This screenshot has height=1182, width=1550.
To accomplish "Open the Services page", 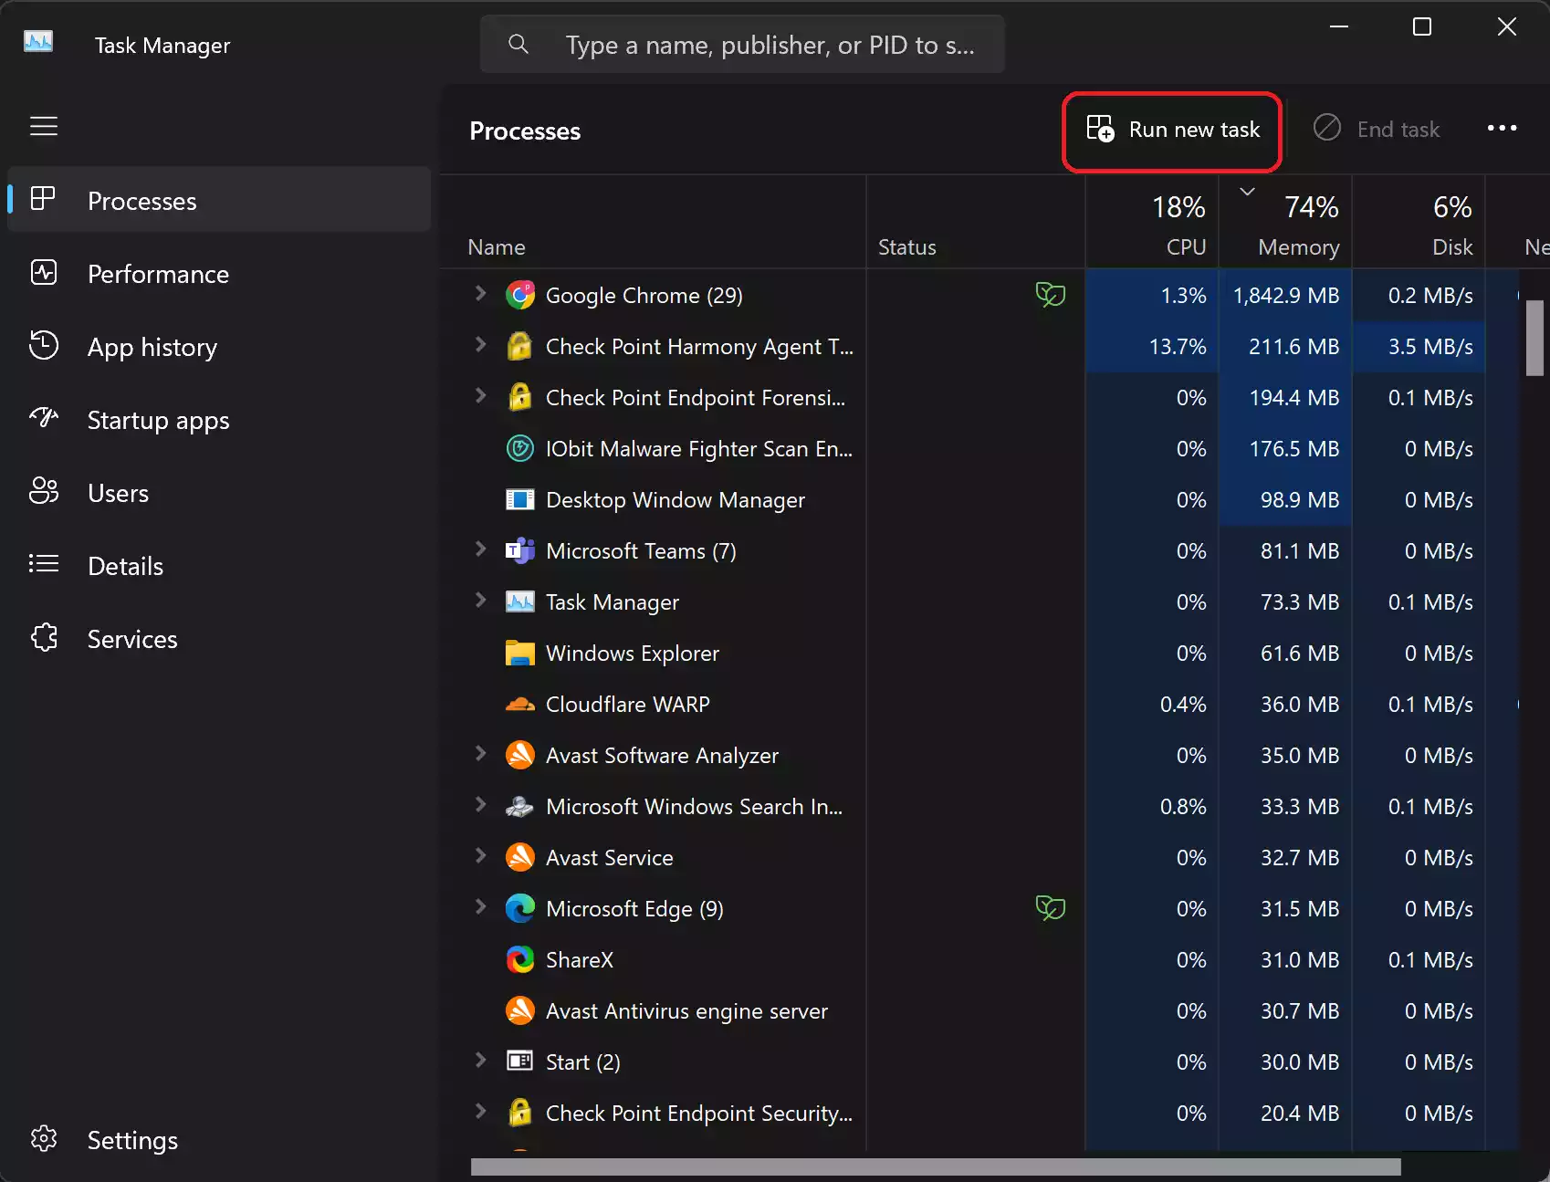I will click(219, 638).
